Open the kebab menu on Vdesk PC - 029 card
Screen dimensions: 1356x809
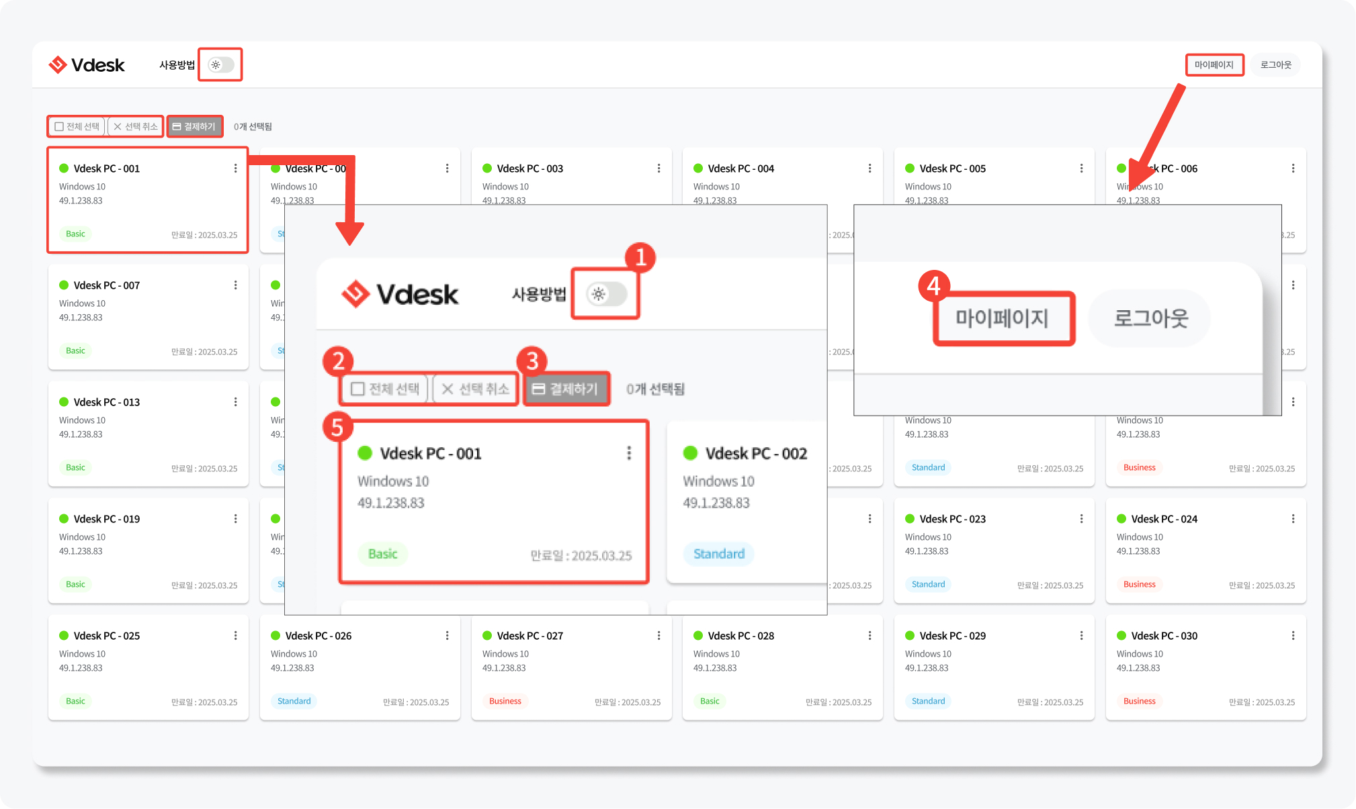(1081, 636)
